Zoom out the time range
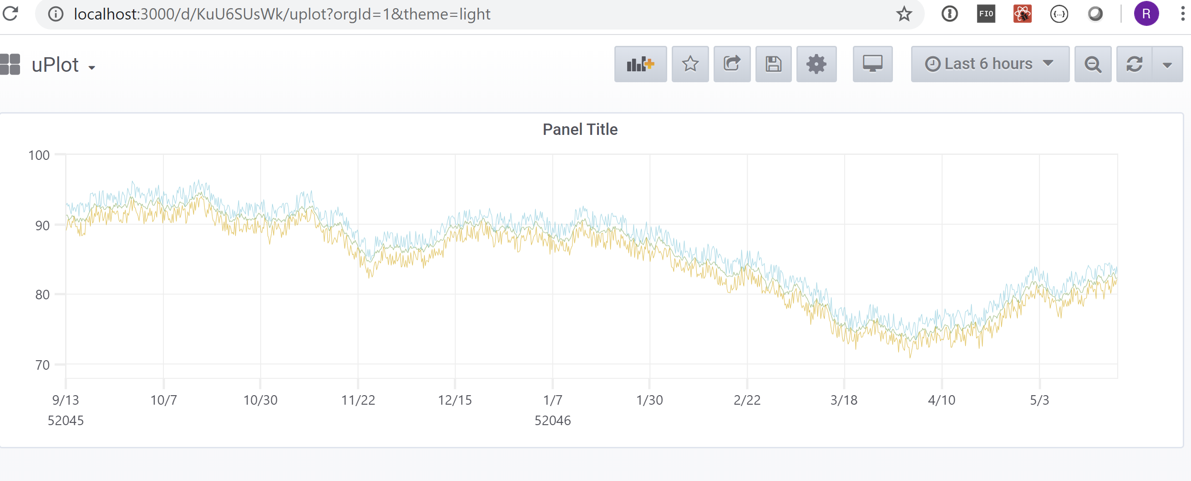 click(1093, 64)
